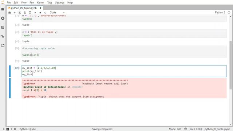233x131 pixels.
Task: Click the tuple output of cell [4]
Action: coord(26,41)
